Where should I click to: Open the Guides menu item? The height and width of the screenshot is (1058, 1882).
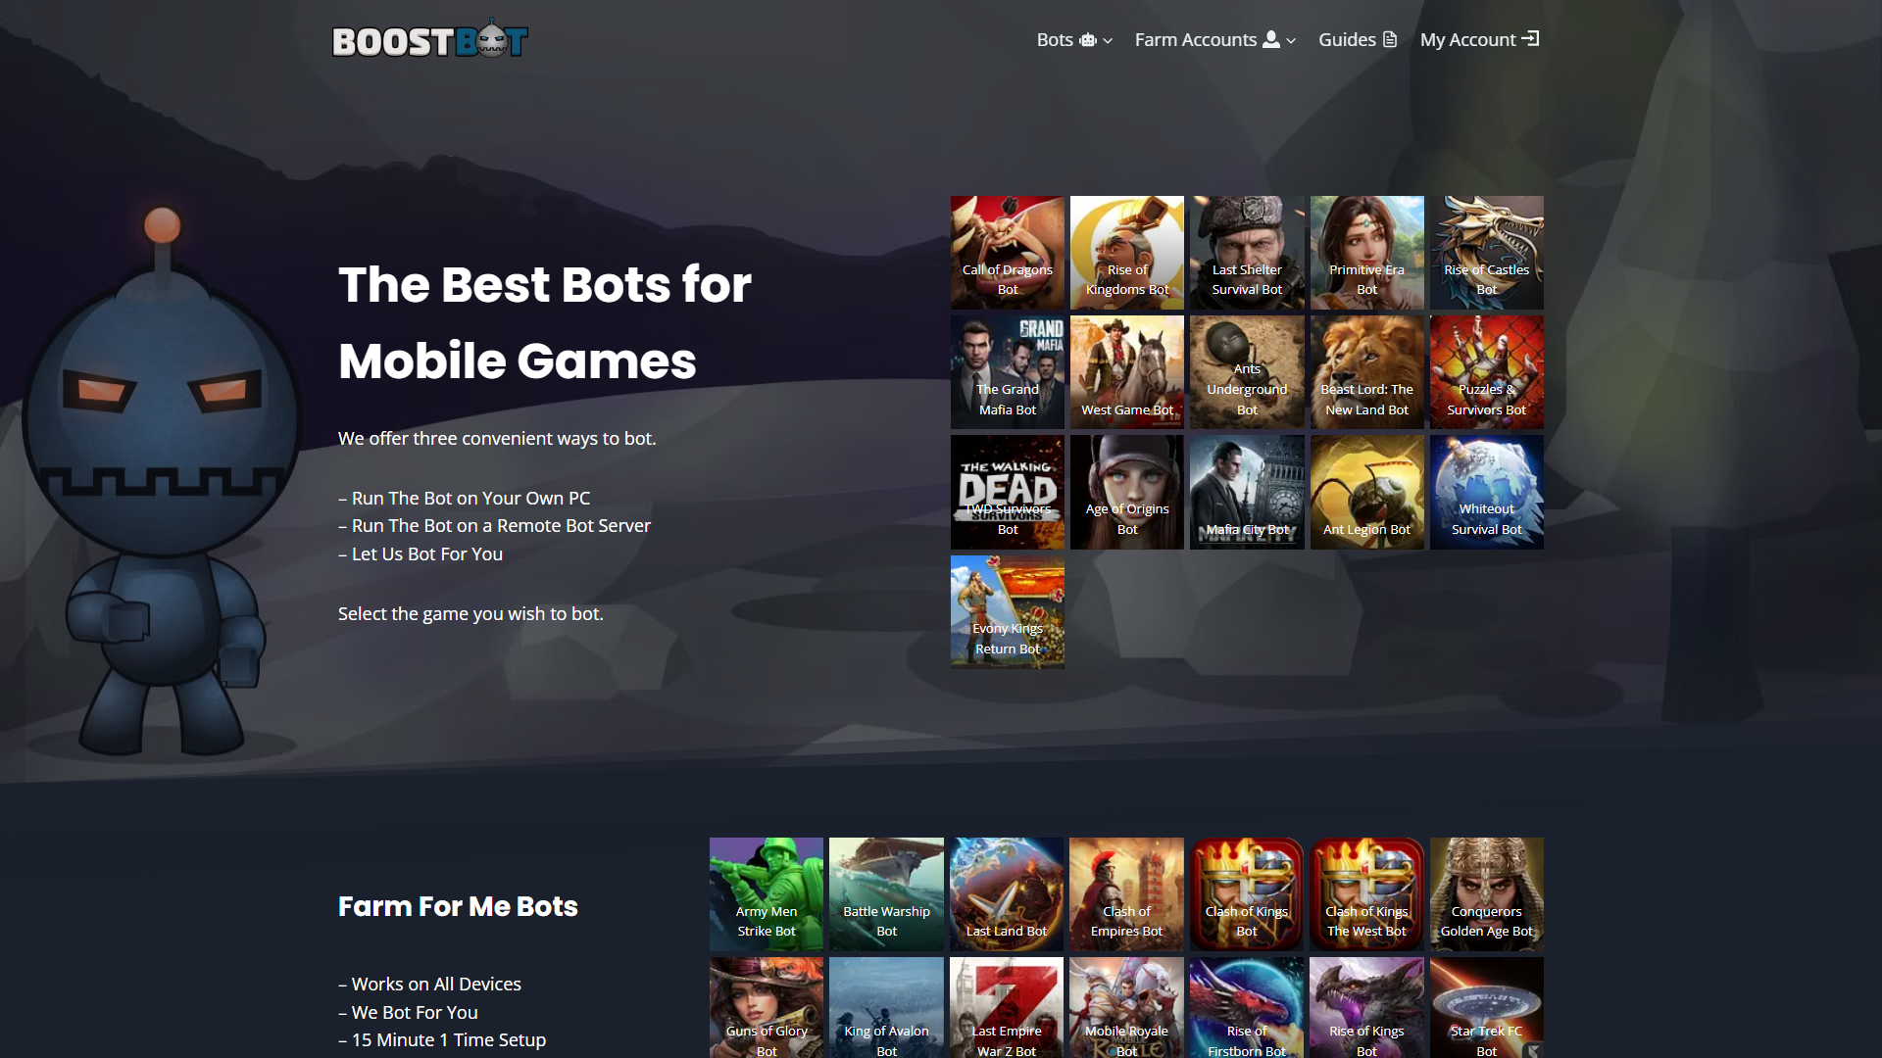pyautogui.click(x=1358, y=40)
